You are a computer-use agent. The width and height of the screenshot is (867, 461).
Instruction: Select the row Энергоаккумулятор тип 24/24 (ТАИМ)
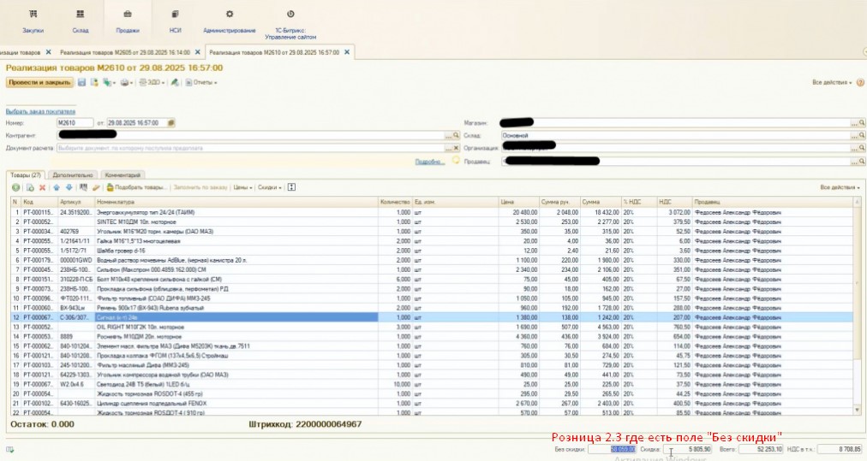pos(431,213)
